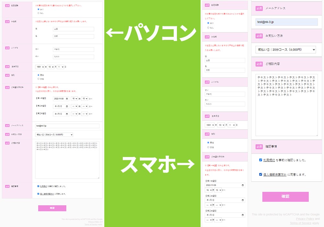Image resolution: width=324 pixels, height=227 pixels.
Task: Click the ご相談内容 text area in PC form
Action: tap(67, 160)
